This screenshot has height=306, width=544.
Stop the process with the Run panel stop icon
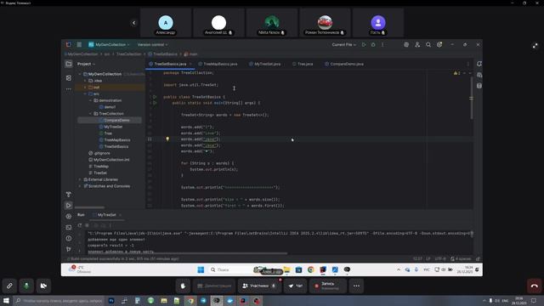pyautogui.click(x=87, y=225)
